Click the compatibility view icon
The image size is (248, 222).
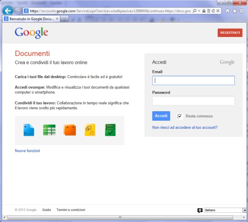point(209,11)
